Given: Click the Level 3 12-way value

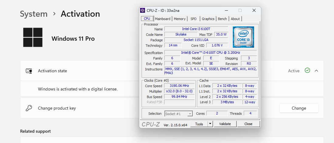Looking at the screenshot, I should 250,102.
